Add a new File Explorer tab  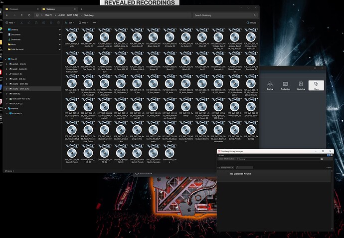[x=82, y=9]
